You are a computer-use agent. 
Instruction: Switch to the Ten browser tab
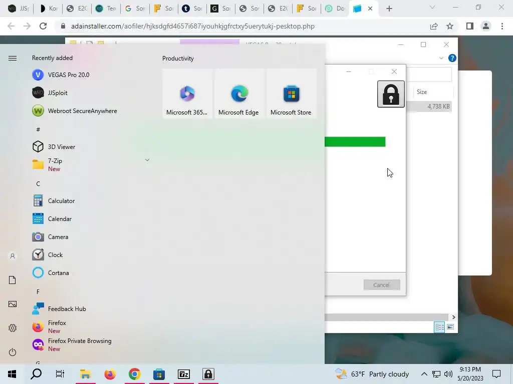[x=106, y=8]
